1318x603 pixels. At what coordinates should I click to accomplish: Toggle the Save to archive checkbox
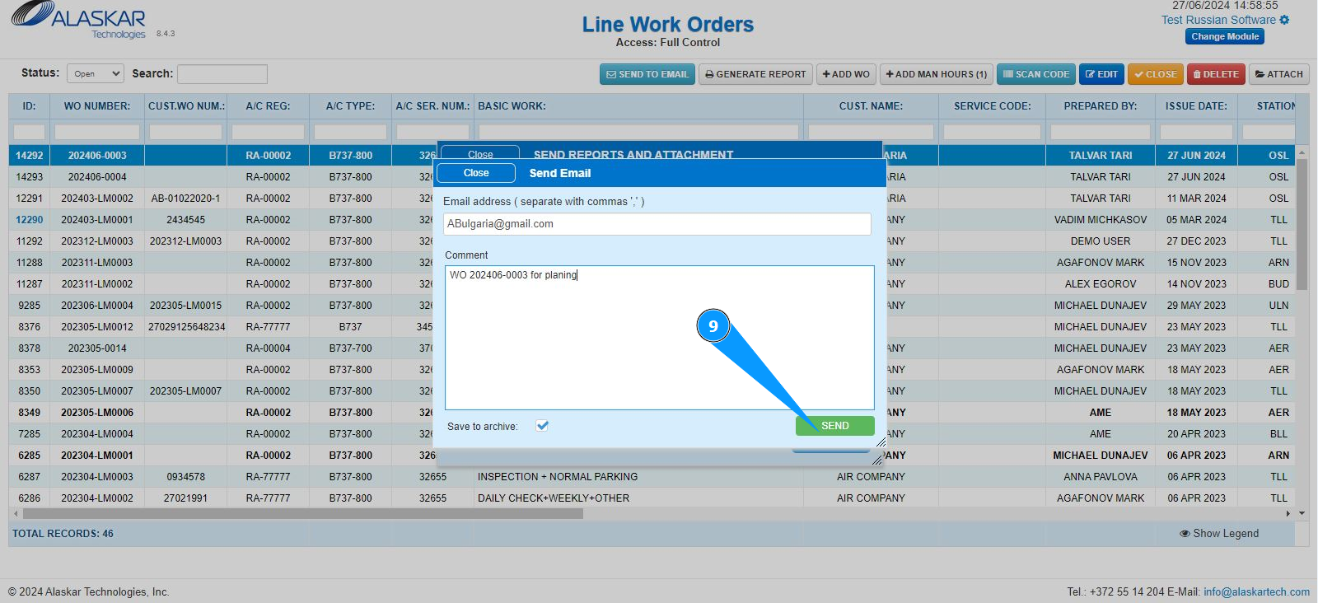pos(542,426)
